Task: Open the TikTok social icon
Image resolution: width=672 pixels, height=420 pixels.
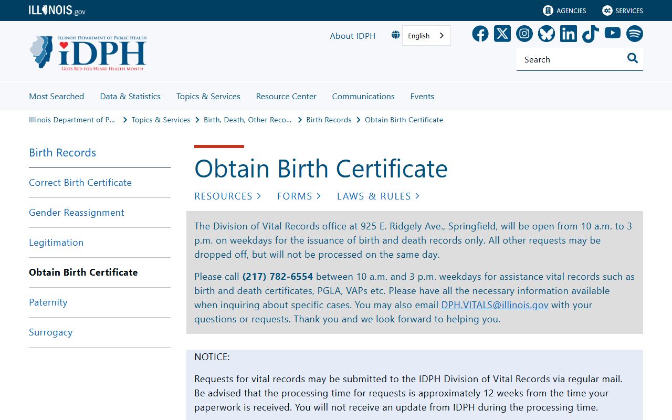Action: tap(591, 34)
